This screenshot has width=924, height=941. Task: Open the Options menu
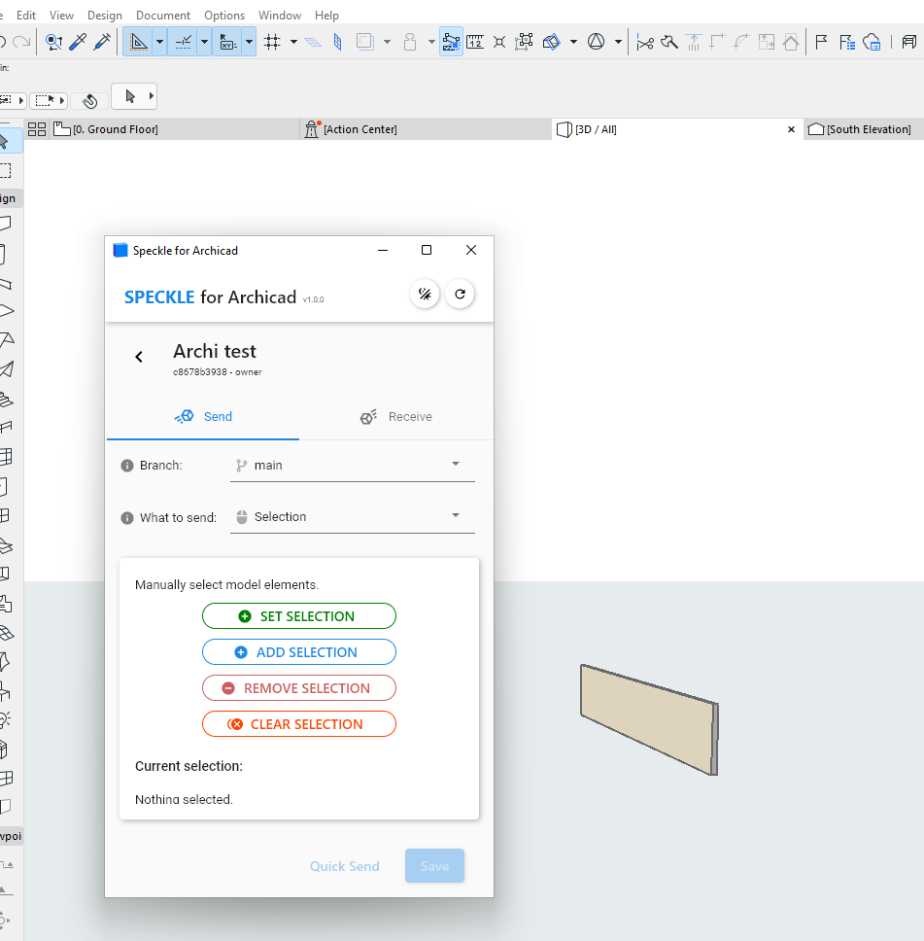[224, 15]
